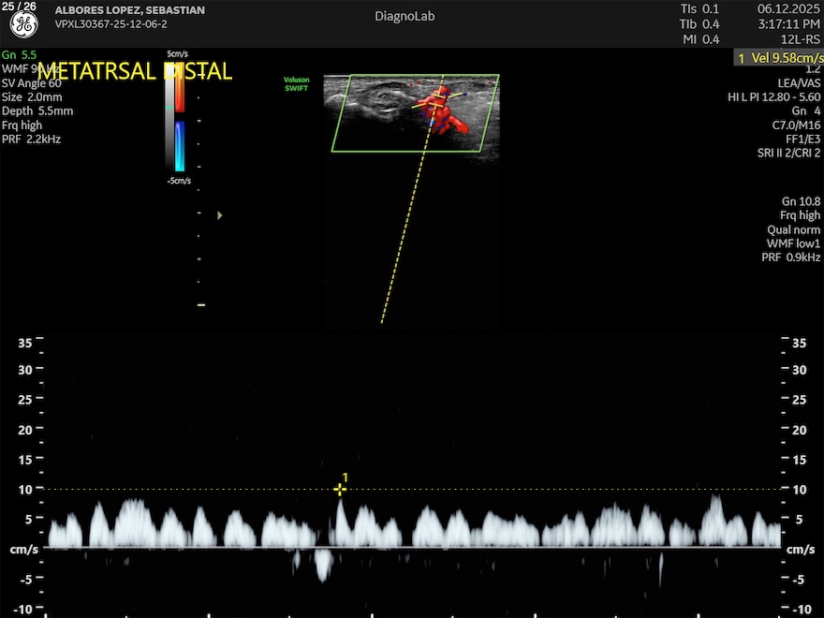Click the yellow caliper cross marker 1
The image size is (824, 618).
click(340, 489)
